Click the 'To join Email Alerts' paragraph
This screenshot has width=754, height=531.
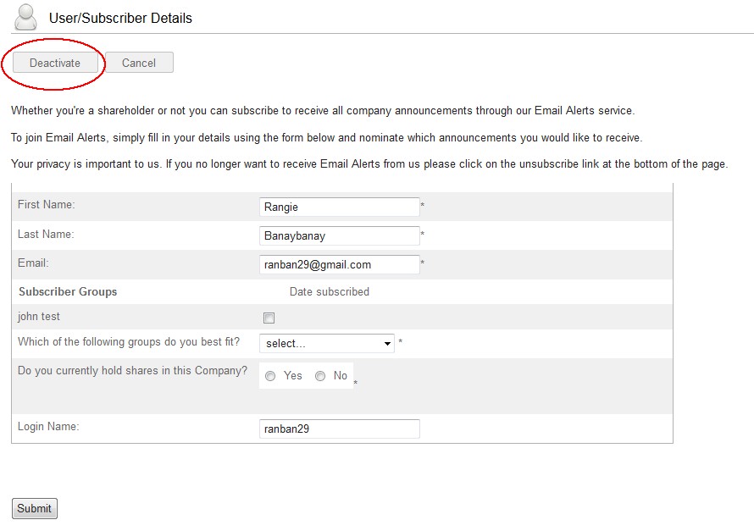click(x=326, y=138)
